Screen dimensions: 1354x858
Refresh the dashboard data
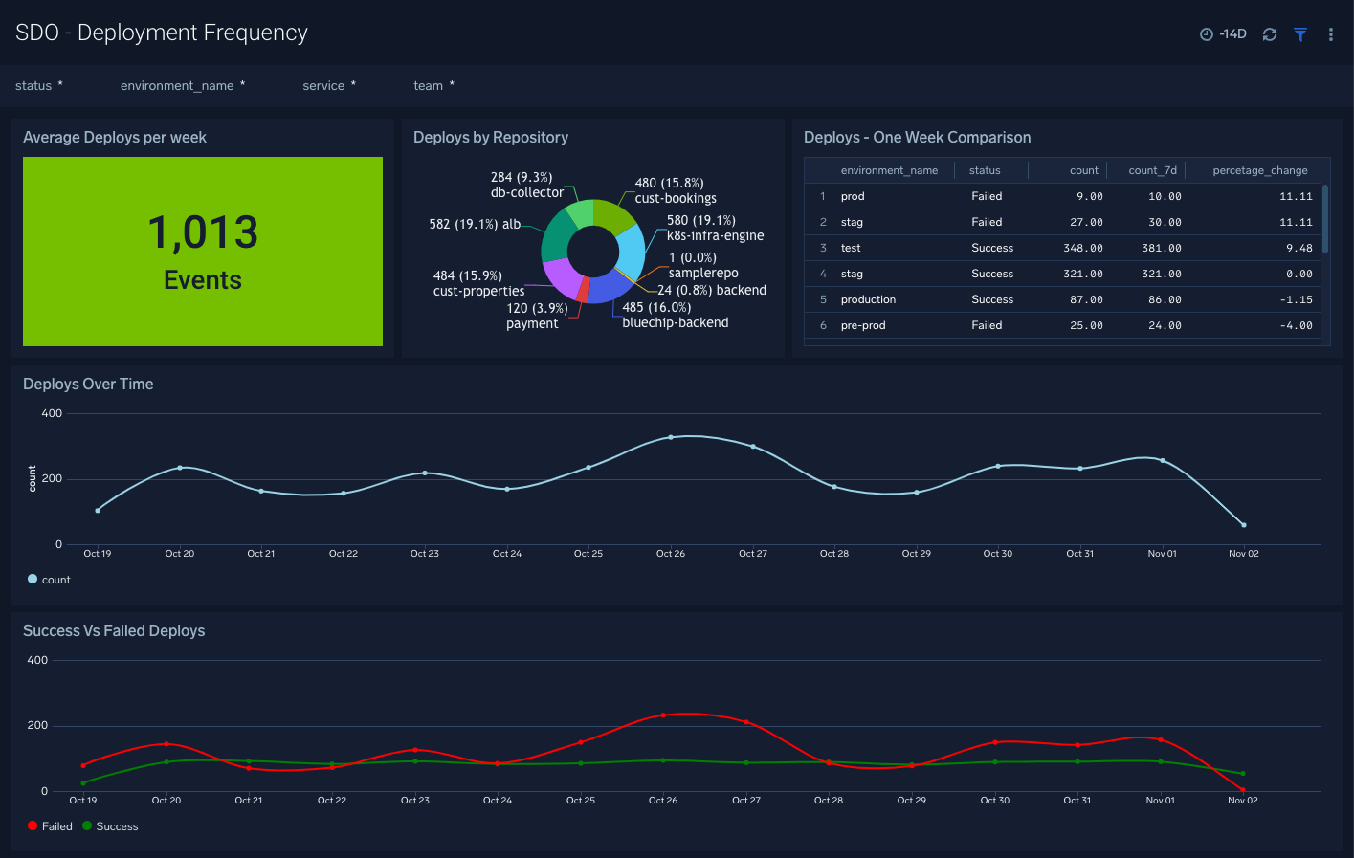click(1269, 33)
